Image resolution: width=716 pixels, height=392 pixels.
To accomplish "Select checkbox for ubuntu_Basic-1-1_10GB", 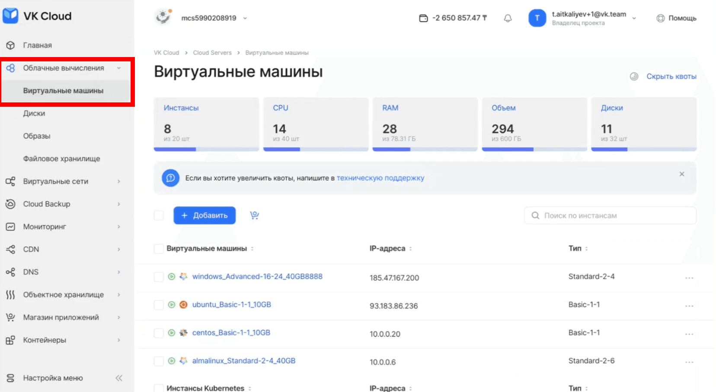I will pos(159,305).
